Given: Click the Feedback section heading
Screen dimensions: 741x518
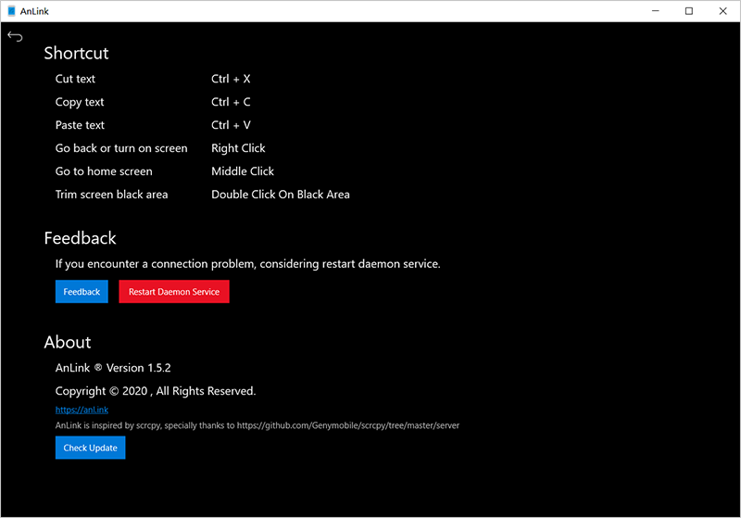Looking at the screenshot, I should [80, 238].
